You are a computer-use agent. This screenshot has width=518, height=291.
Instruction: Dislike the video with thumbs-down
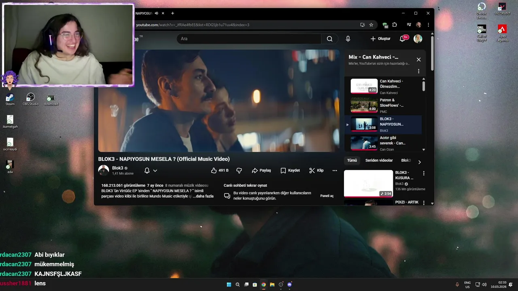[239, 171]
